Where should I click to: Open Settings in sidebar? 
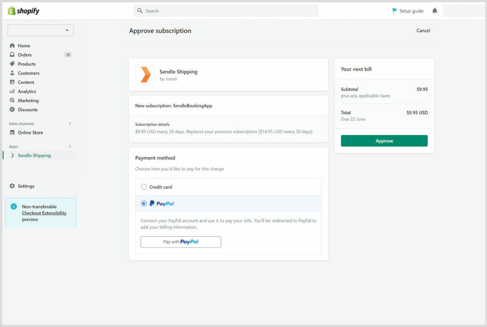coord(26,186)
